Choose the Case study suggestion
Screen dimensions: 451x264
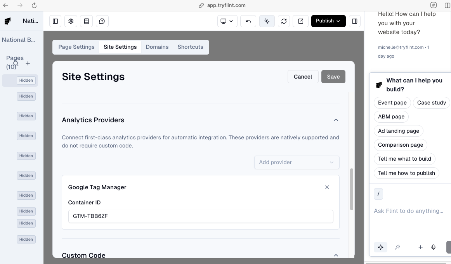pos(431,103)
